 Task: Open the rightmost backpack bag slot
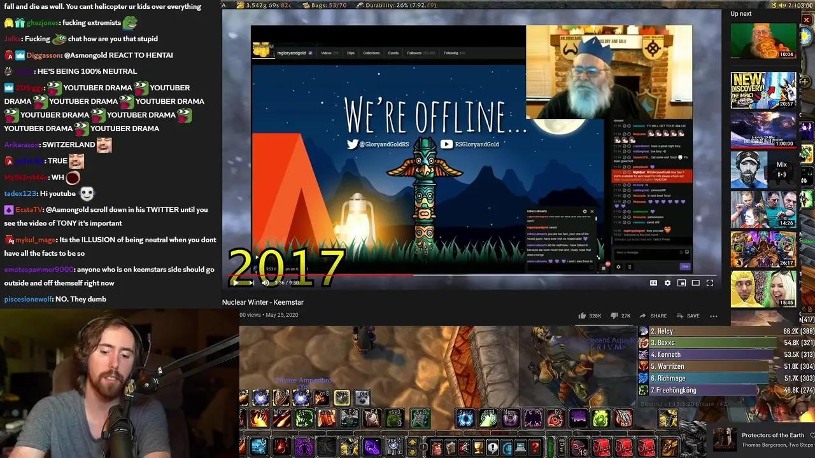pos(669,447)
